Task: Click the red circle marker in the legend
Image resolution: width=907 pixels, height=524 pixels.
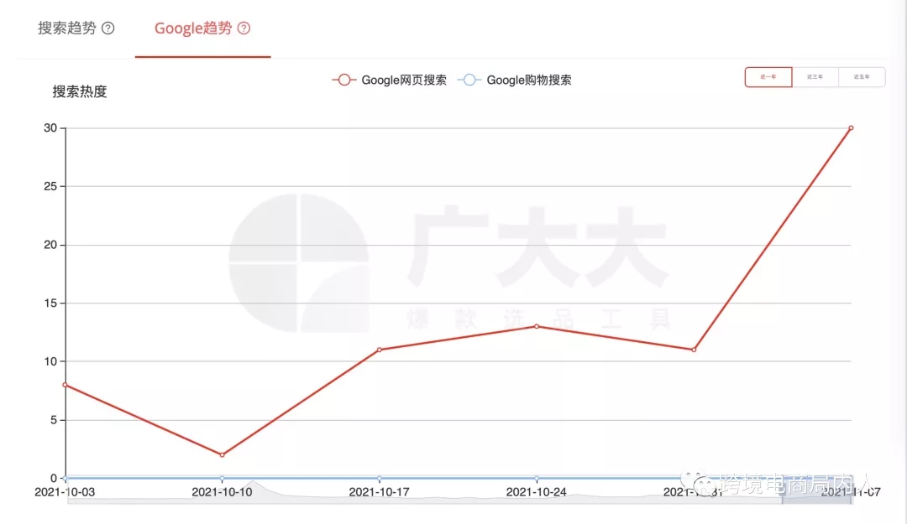Action: click(x=343, y=80)
